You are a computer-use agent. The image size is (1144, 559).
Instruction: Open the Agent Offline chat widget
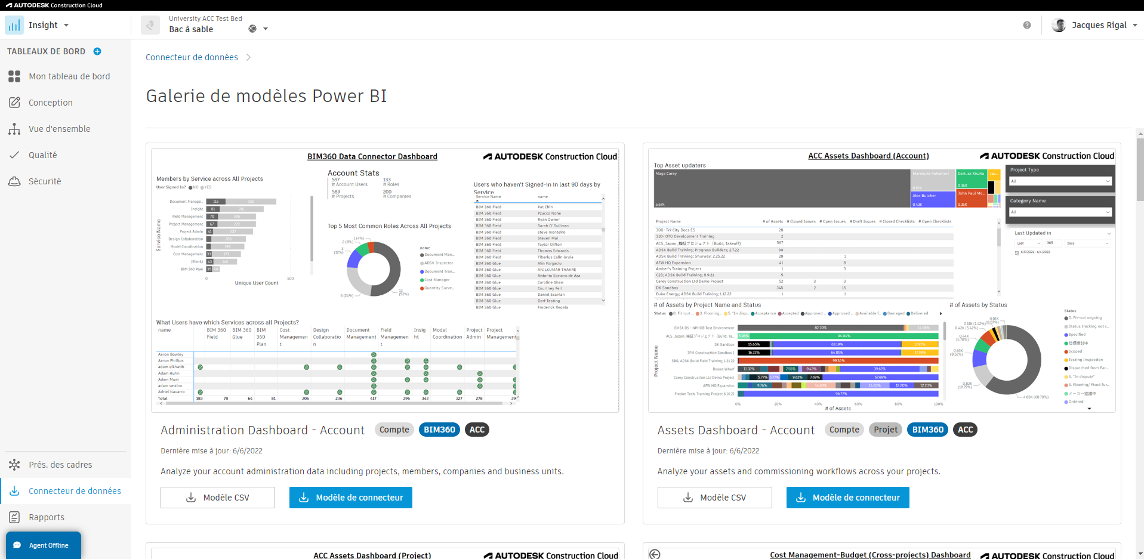44,545
